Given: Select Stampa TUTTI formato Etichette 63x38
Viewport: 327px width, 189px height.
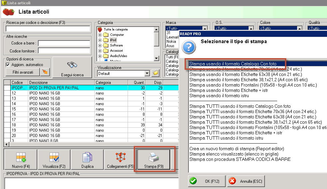Looking at the screenshot, I should [x=253, y=117].
